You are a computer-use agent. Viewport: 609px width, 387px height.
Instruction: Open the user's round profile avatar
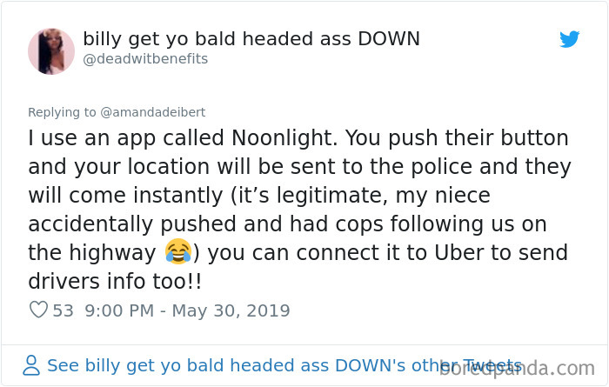coord(50,51)
